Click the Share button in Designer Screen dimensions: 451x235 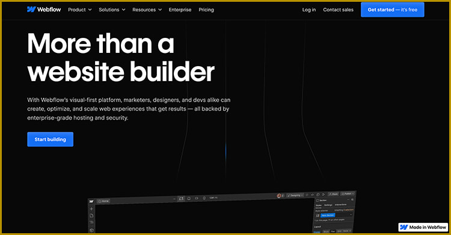[333, 194]
